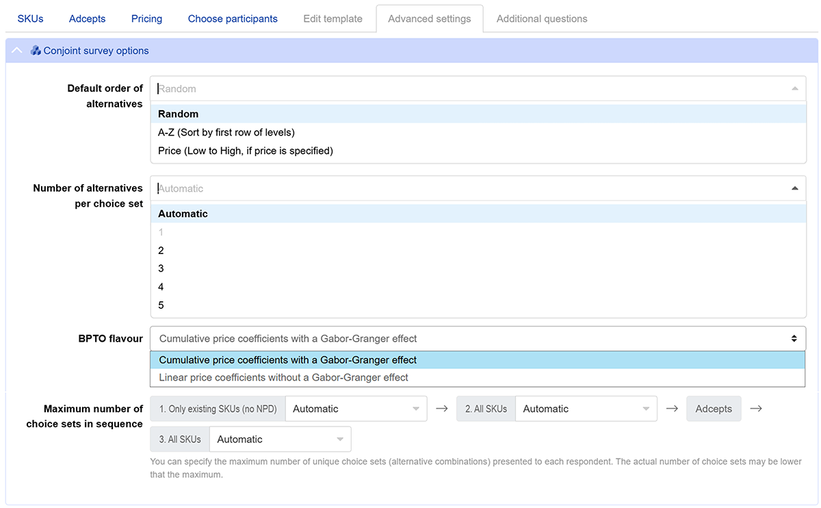
Task: Open dropdown for Only existing SKUs (no NPD)
Action: pos(356,409)
